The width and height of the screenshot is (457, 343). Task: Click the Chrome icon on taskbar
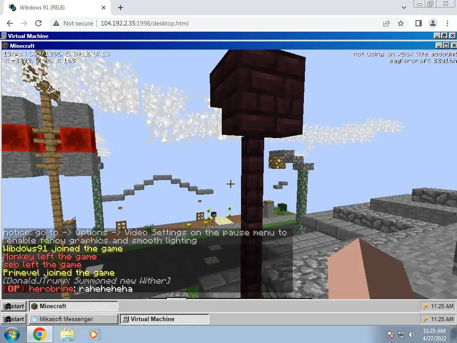click(x=40, y=334)
